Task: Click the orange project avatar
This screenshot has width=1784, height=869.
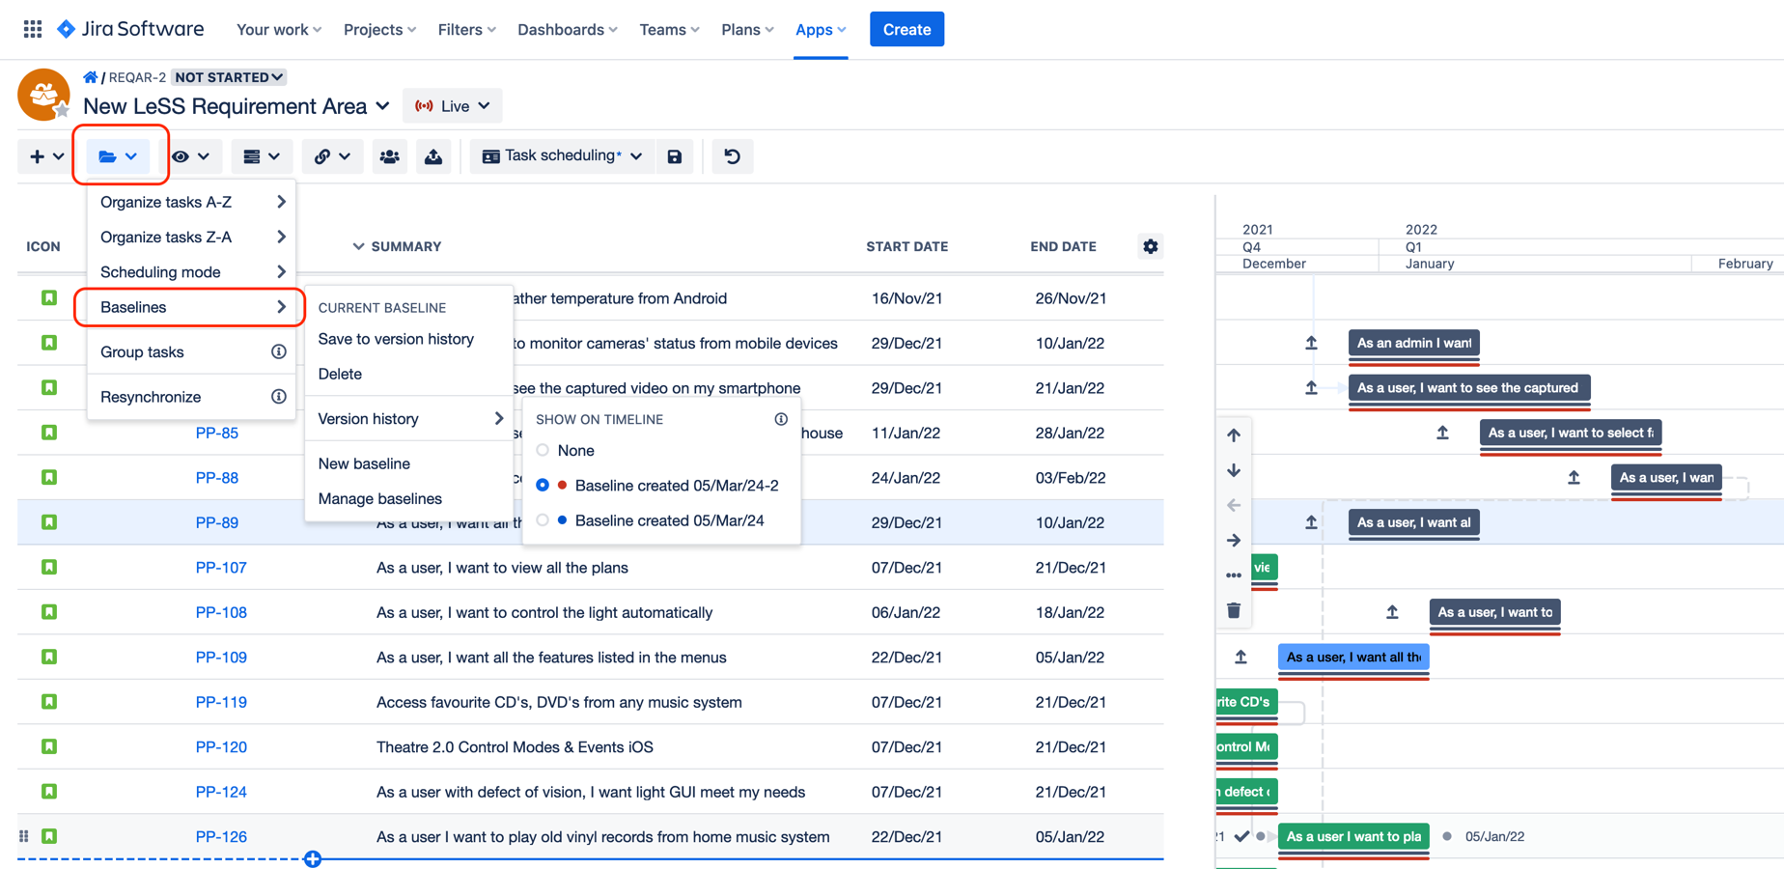Action: 43,95
